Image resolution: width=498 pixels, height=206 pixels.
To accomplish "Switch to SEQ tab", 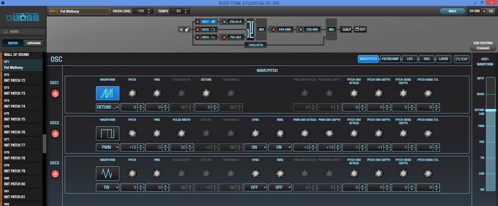I will point(427,59).
